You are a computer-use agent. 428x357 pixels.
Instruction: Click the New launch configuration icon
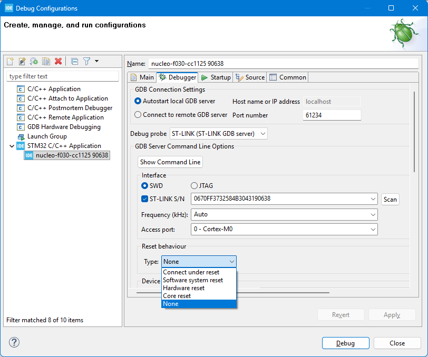[x=10, y=62]
